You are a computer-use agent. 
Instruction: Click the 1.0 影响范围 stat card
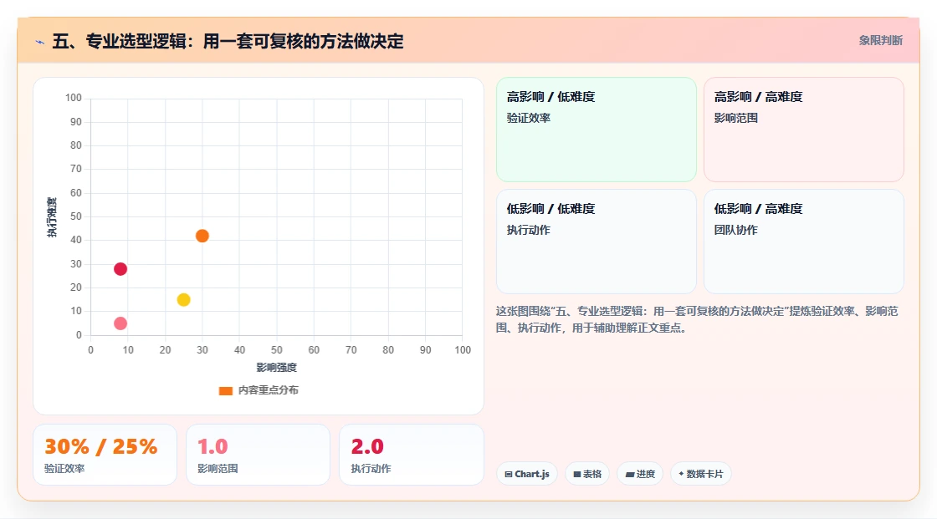258,455
